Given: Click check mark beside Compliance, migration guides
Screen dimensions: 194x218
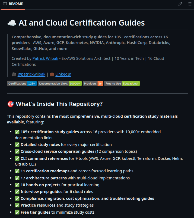Looking at the screenshot, I should tap(17, 198).
